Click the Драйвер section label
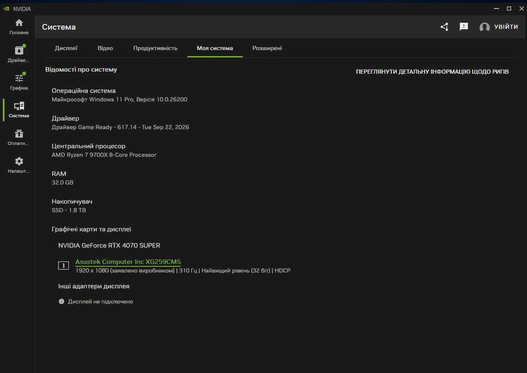The image size is (527, 373). [66, 118]
